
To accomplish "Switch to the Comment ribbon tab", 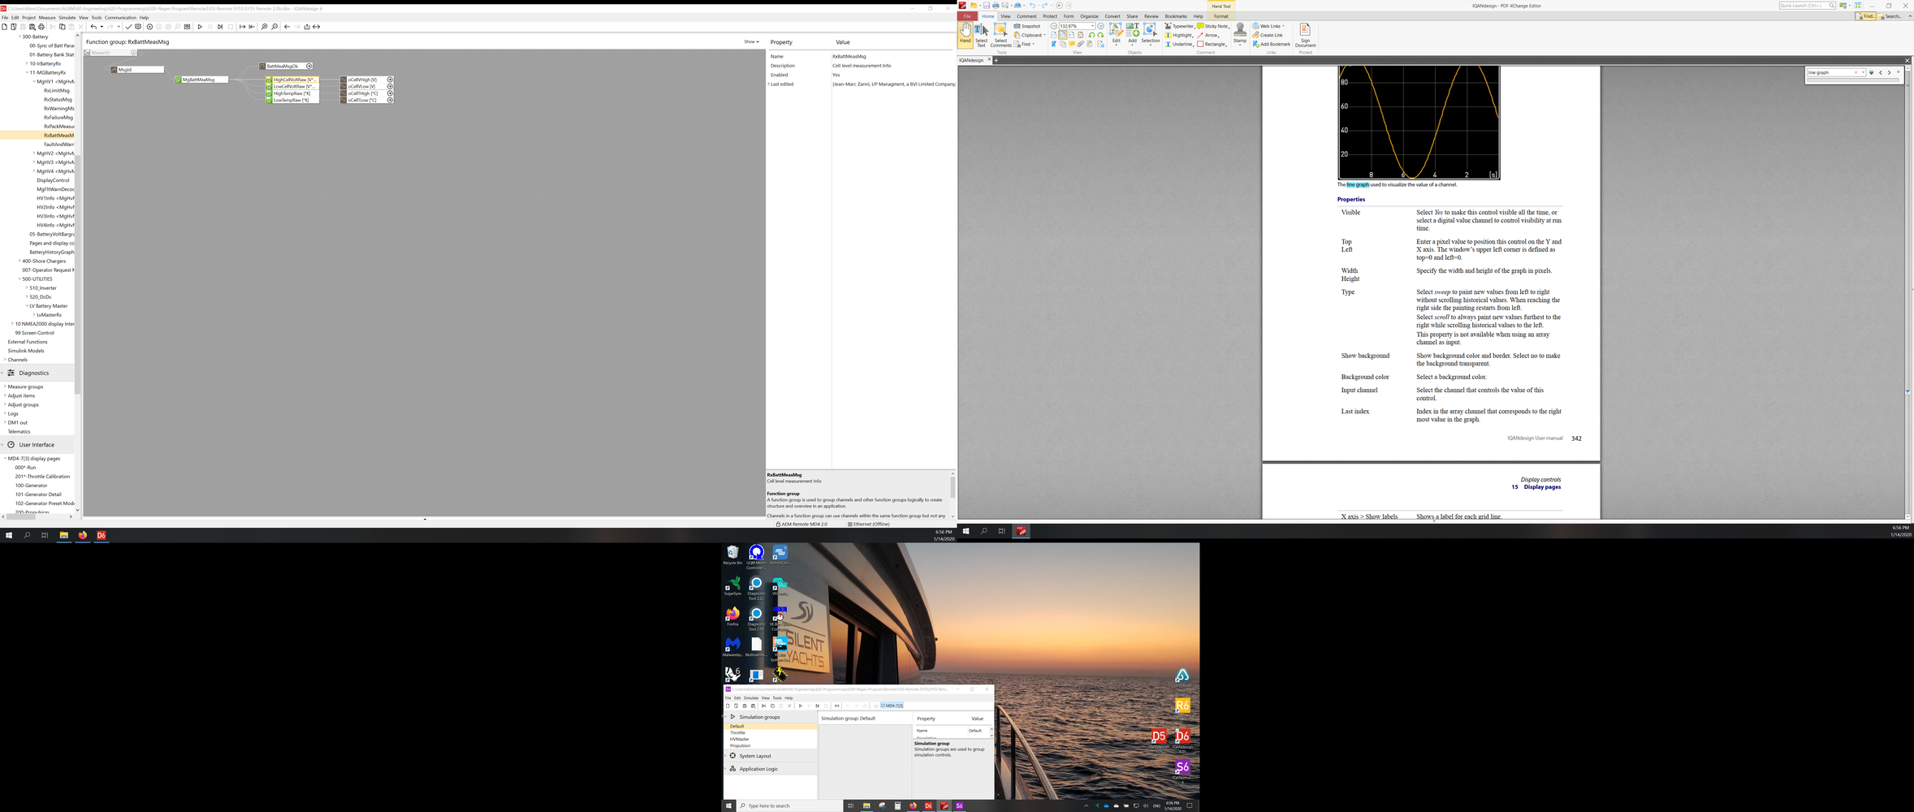I will [1026, 16].
